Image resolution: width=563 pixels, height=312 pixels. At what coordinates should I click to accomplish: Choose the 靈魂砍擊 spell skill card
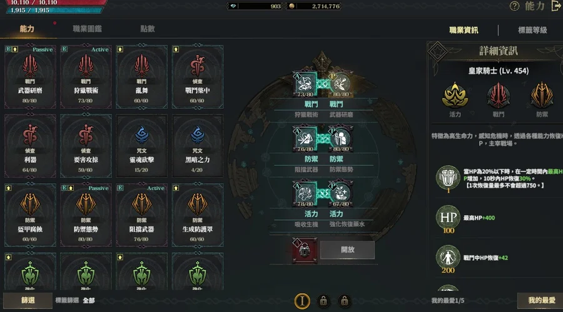pyautogui.click(x=141, y=146)
